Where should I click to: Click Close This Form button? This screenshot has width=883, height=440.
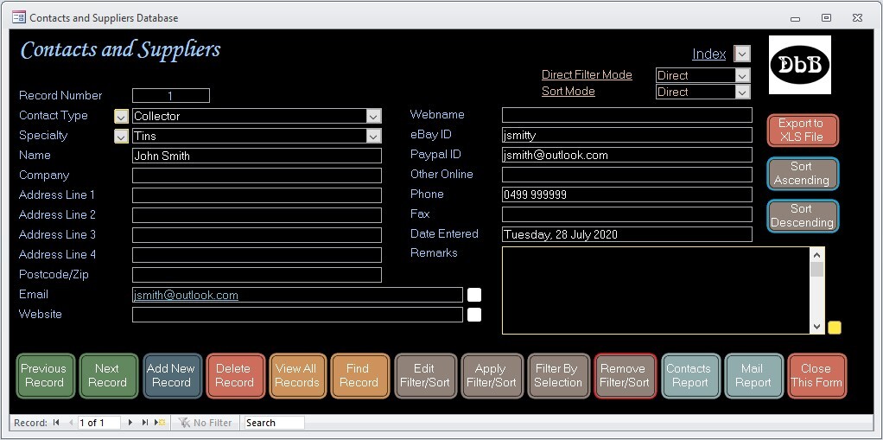click(816, 376)
